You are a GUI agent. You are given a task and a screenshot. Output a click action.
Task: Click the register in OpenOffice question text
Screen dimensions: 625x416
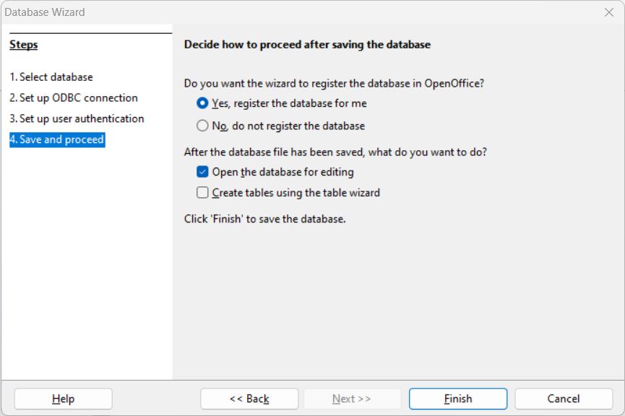pos(334,83)
